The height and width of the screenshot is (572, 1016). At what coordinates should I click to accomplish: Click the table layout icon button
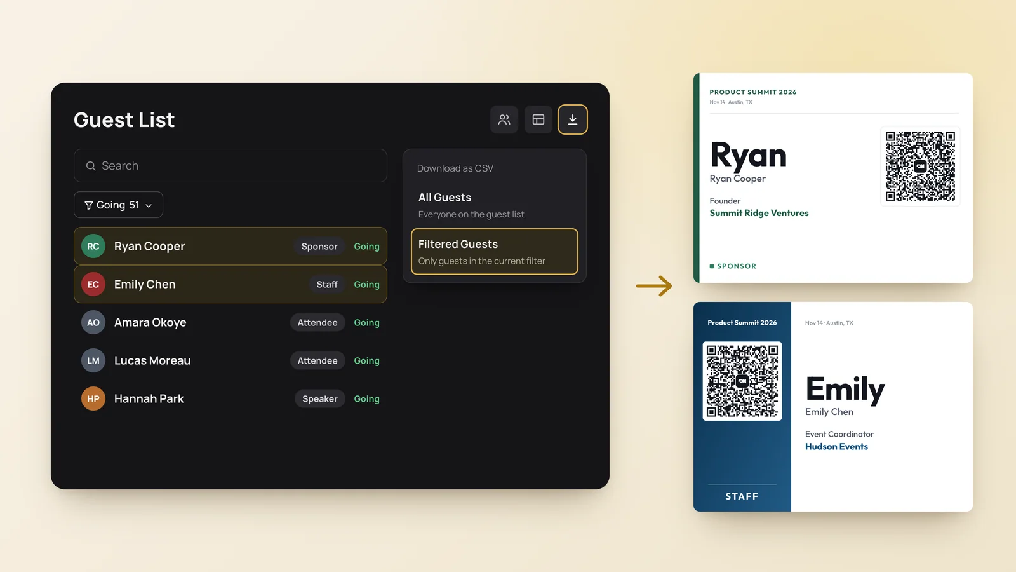[x=538, y=119]
